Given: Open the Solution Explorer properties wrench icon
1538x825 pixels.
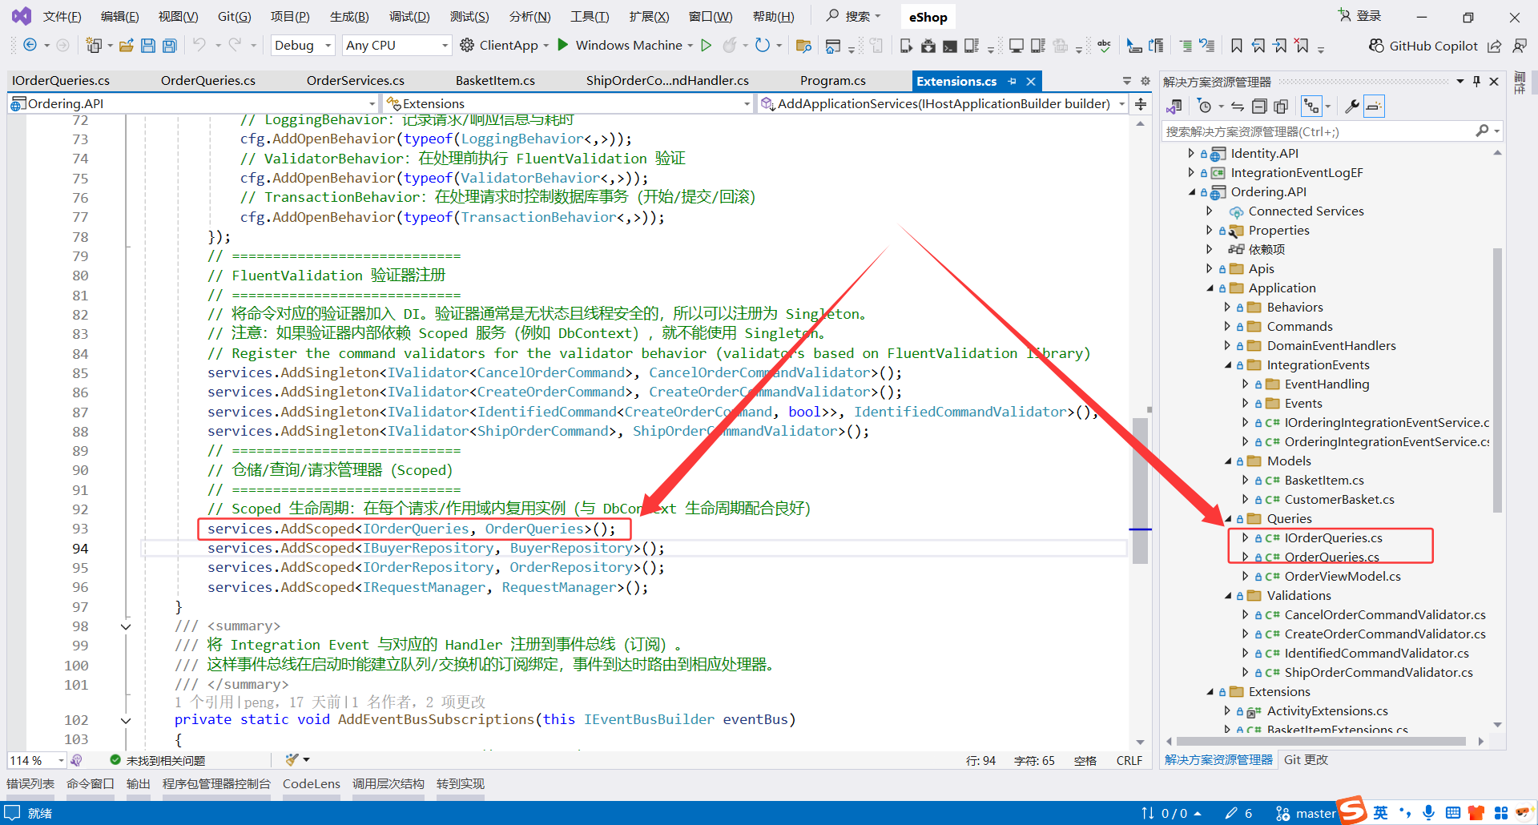Looking at the screenshot, I should click(1351, 105).
